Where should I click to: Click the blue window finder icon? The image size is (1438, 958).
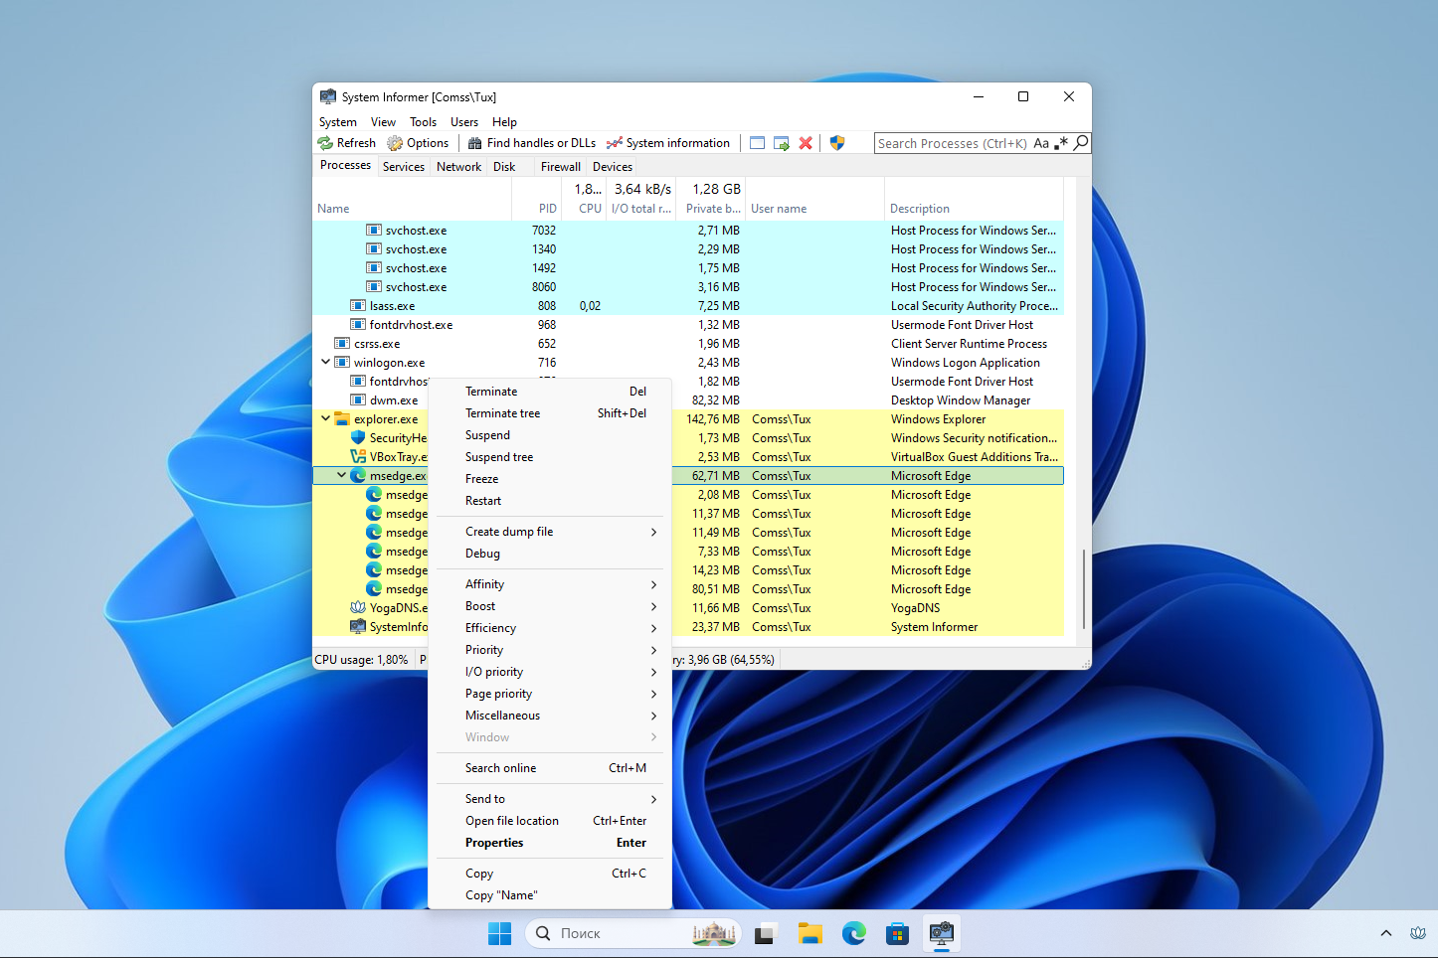coord(757,143)
